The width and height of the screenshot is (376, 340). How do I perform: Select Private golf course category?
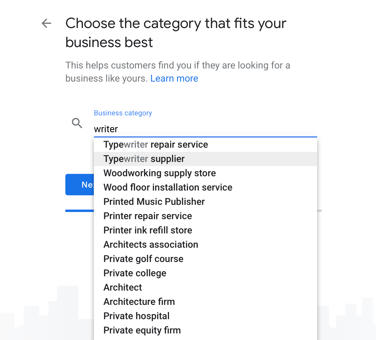point(143,259)
